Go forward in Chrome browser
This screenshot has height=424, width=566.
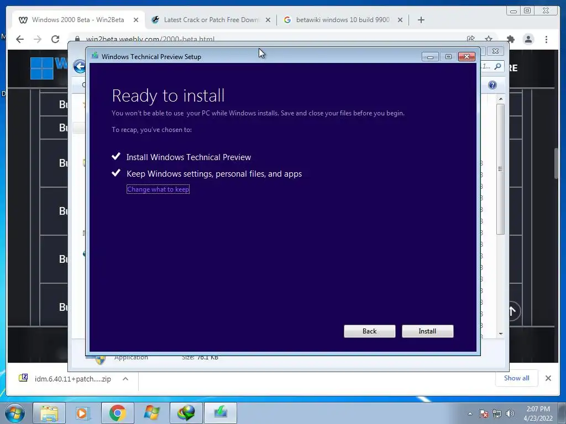38,39
